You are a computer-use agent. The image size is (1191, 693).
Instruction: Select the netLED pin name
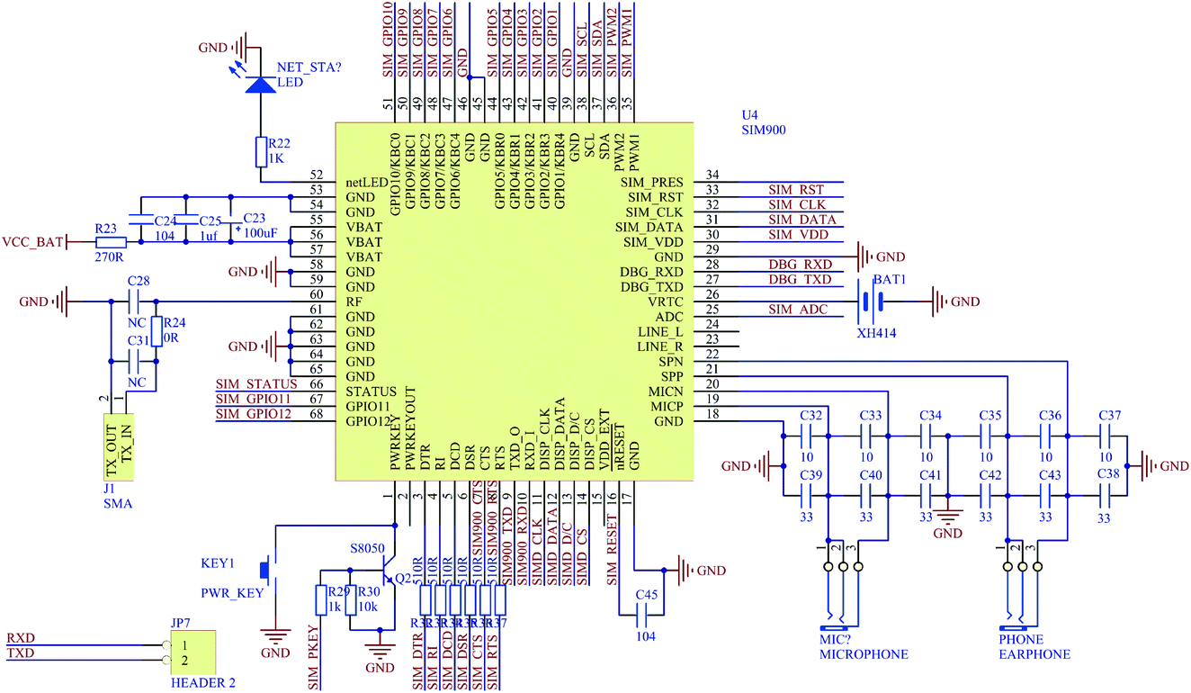(x=367, y=183)
